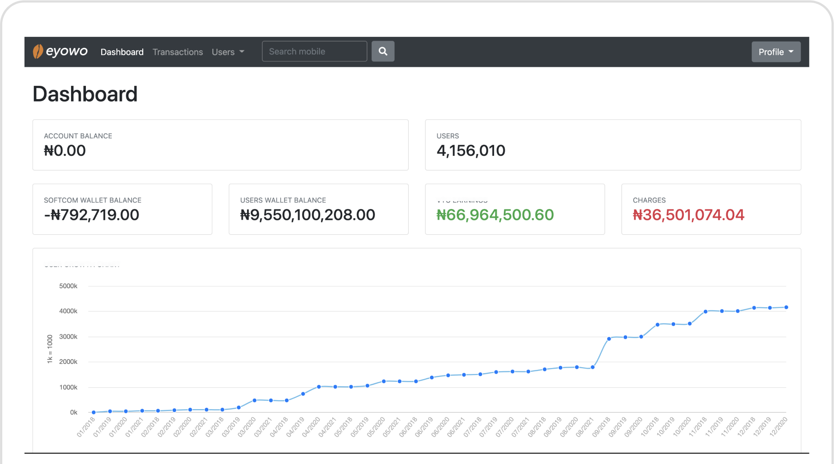Click the CHARGES label
The image size is (834, 464).
[649, 200]
